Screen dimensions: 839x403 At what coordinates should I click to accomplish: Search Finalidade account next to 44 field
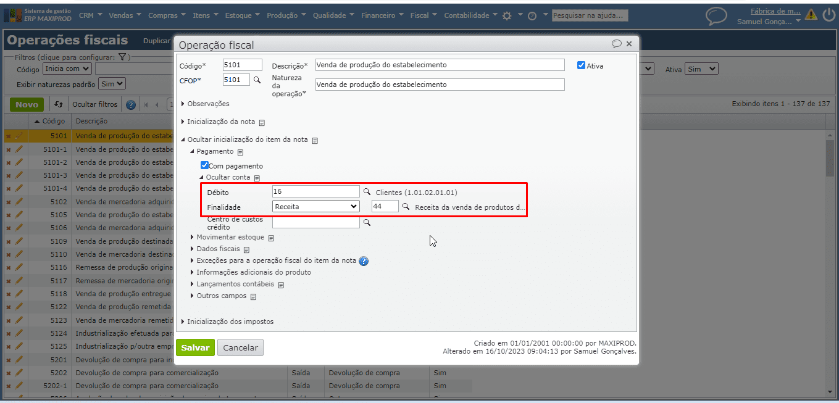pos(406,207)
